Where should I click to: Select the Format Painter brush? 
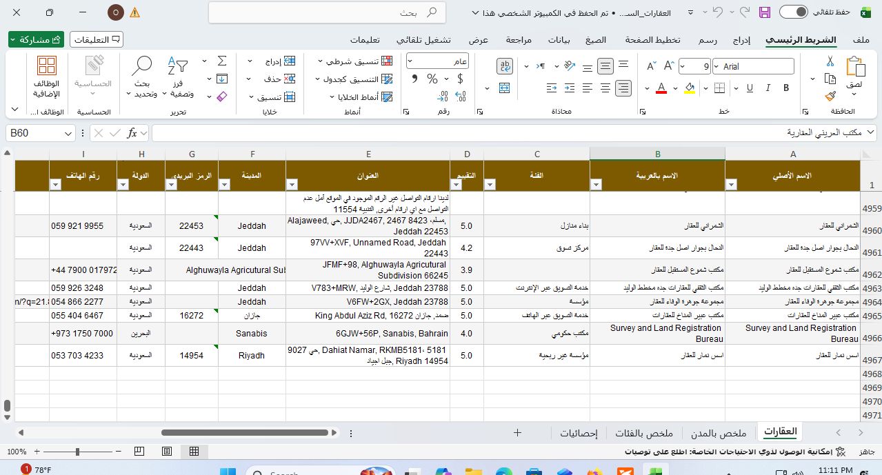click(830, 96)
